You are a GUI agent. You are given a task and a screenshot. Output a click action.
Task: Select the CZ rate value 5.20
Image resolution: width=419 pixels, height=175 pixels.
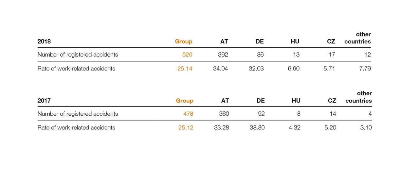[330, 127]
